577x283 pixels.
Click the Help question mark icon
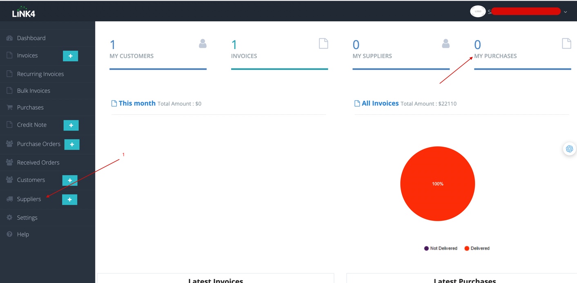[9, 234]
